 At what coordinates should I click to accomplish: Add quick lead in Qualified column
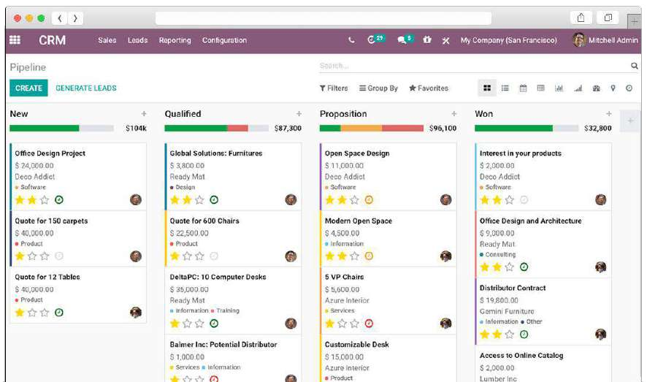(299, 114)
